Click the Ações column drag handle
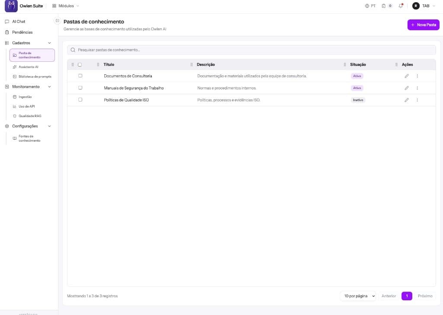This screenshot has height=315, width=443. (396, 65)
